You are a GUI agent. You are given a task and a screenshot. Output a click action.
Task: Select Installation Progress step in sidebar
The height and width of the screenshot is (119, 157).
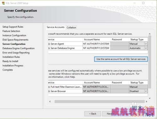[x=13, y=65]
